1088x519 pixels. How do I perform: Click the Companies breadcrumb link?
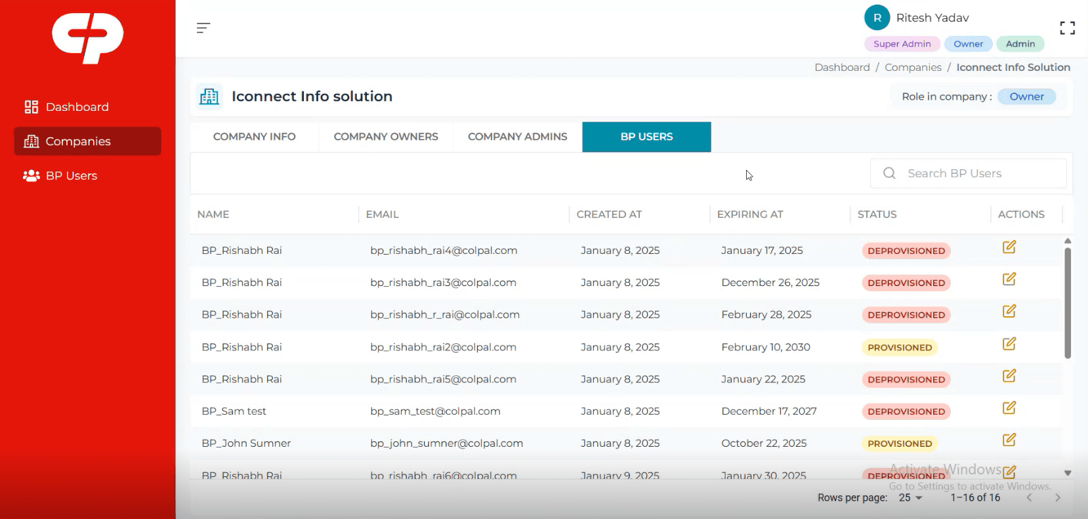point(913,68)
